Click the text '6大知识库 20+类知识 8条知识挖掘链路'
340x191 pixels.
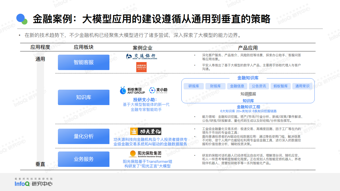click(x=248, y=111)
